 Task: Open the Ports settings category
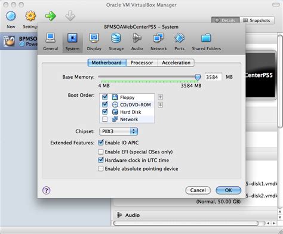point(179,42)
